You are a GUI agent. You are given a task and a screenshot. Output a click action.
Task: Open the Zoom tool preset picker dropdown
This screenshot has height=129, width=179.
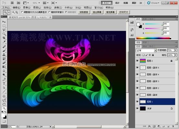click(x=9, y=12)
